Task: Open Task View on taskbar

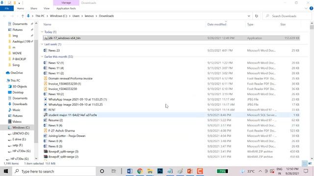Action: coord(113,171)
